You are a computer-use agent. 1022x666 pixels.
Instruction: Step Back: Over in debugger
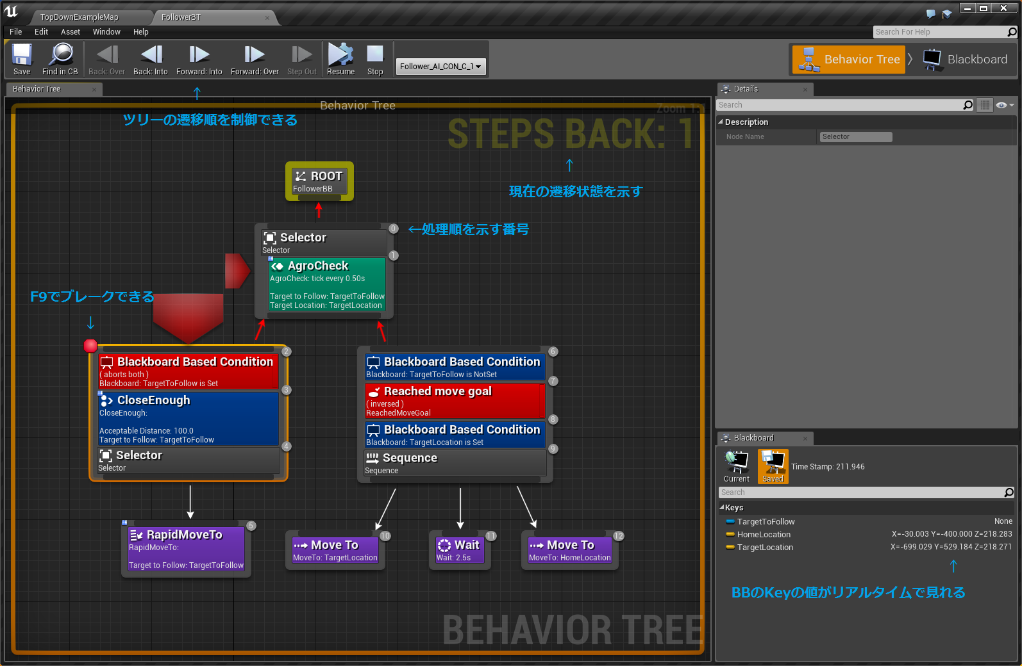(106, 60)
